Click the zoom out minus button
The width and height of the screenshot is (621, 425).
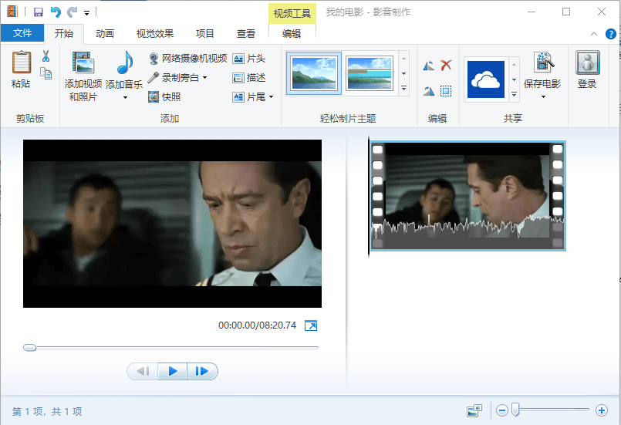point(502,410)
